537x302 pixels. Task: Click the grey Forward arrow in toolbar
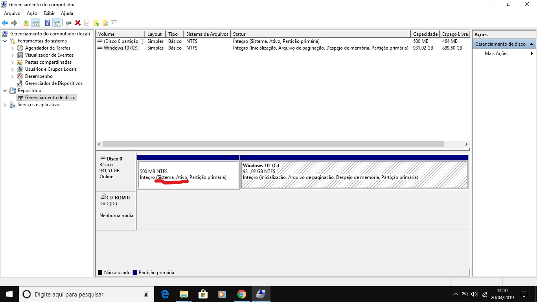(14, 23)
